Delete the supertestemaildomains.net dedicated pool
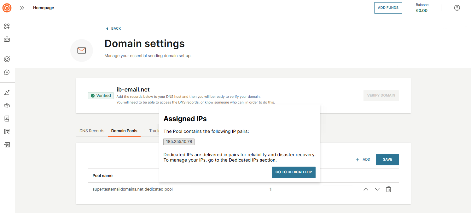This screenshot has height=213, width=471. coord(389,189)
